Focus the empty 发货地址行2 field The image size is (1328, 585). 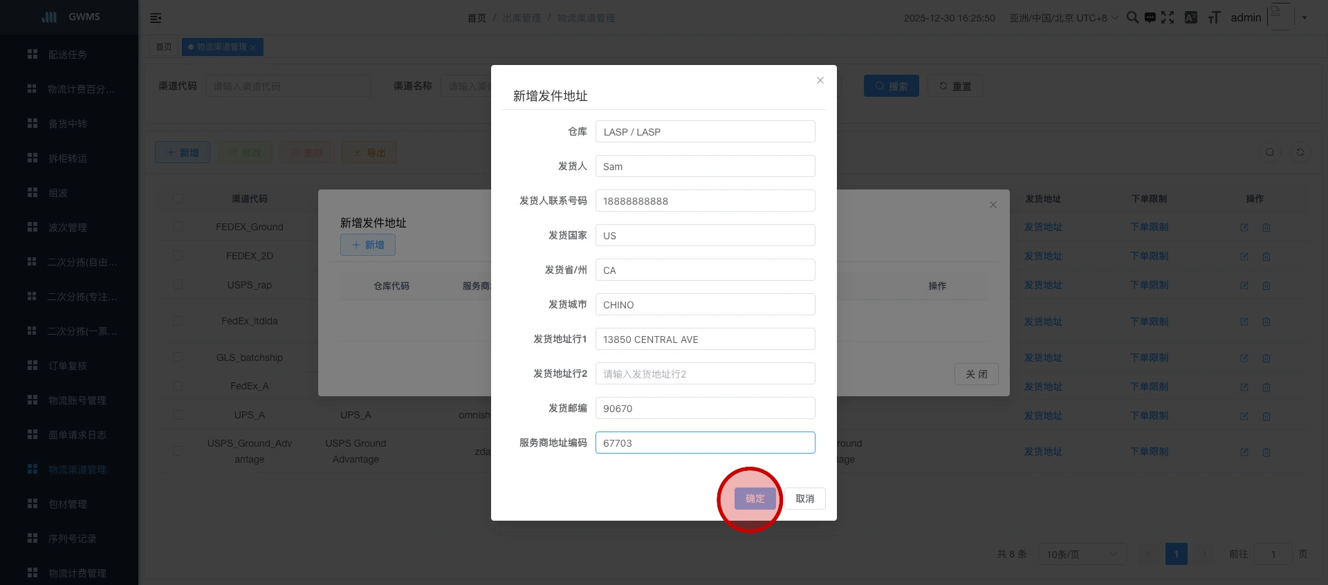pyautogui.click(x=705, y=373)
